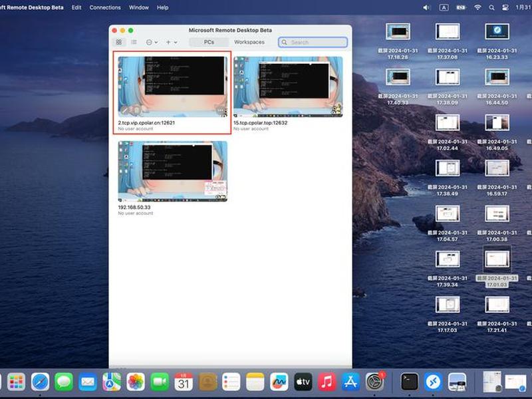Select desktop screenshot 2024-01-31 17.38.49
This screenshot has width=532, height=399.
coord(448,168)
